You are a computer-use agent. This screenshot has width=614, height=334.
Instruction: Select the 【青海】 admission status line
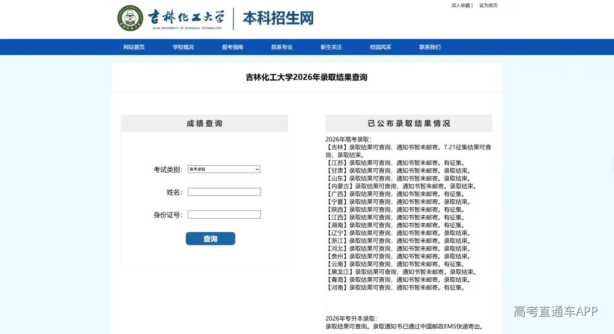coord(398,279)
